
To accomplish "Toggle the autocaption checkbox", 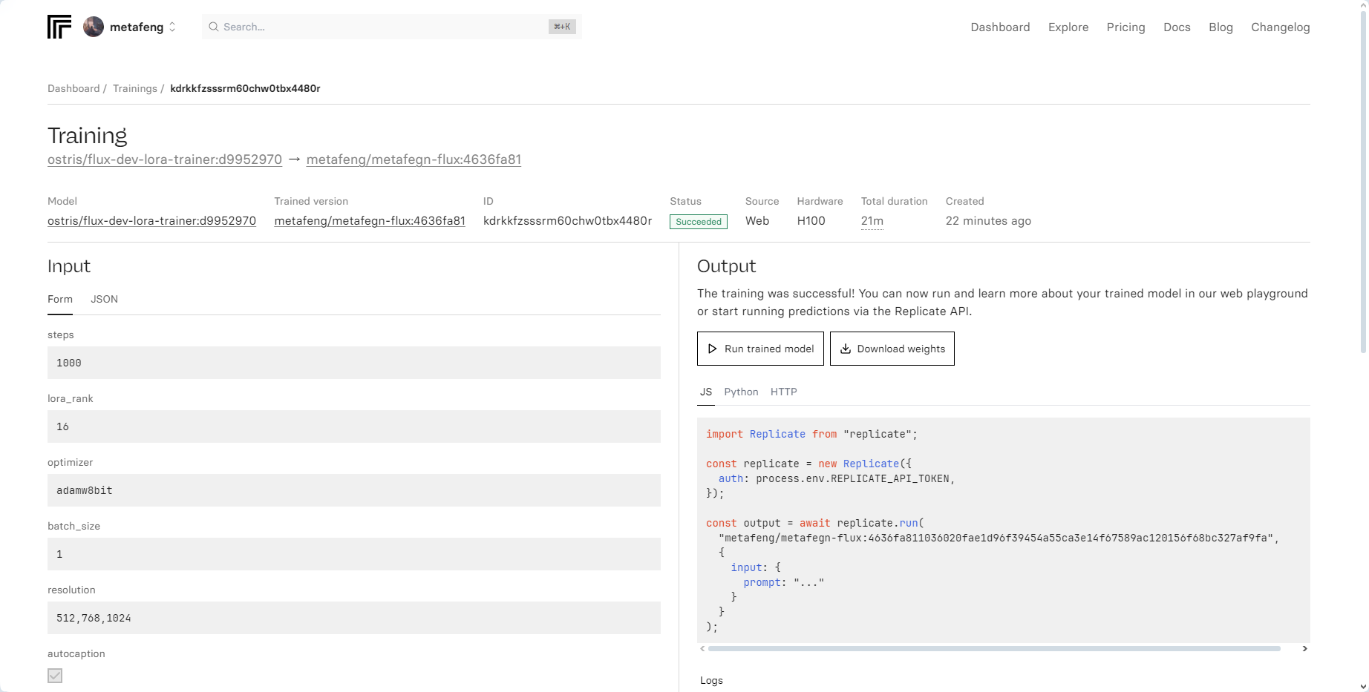I will click(55, 676).
